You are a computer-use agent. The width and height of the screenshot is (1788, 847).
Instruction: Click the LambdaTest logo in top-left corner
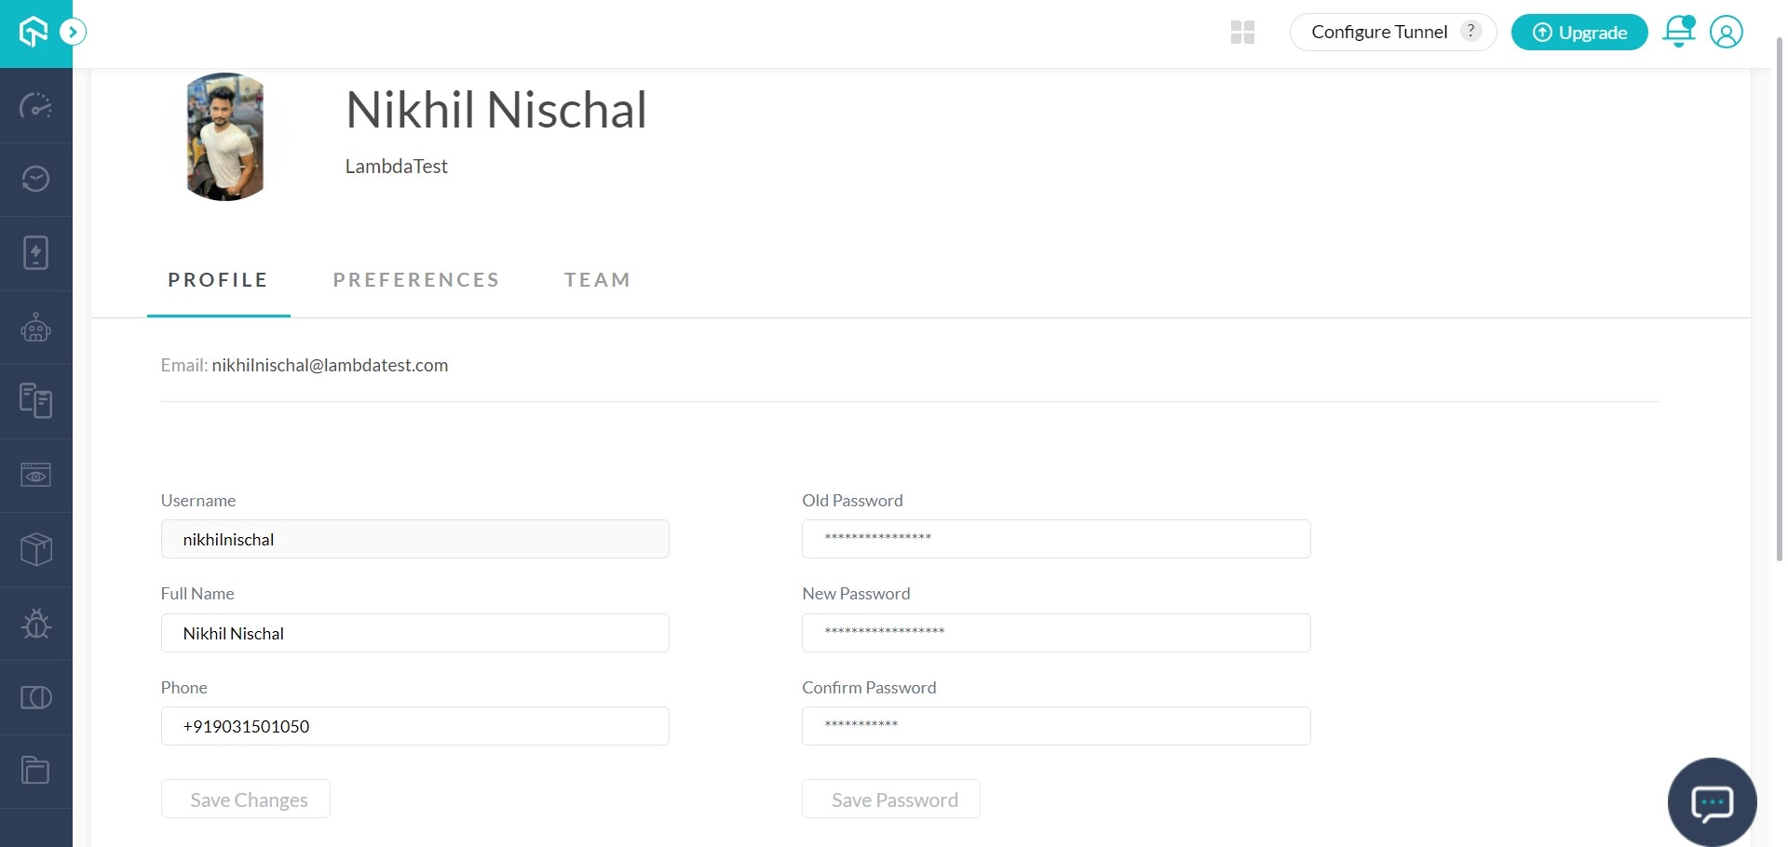point(34,32)
